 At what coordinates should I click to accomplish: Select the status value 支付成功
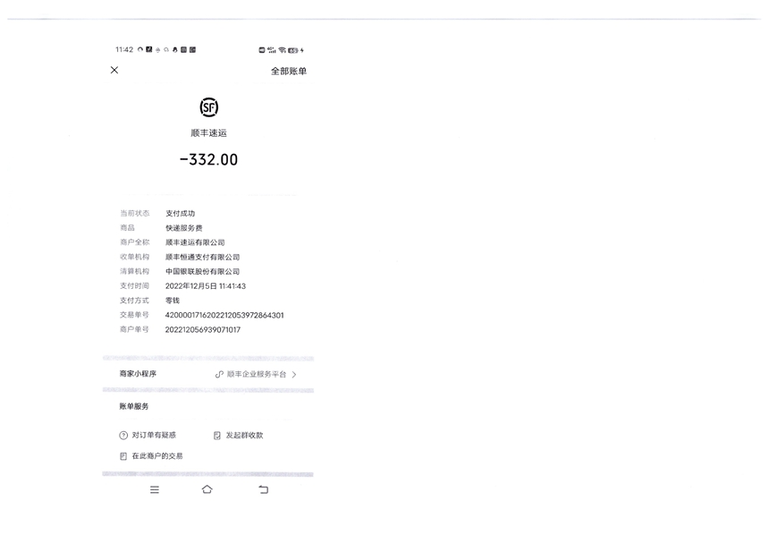click(180, 214)
